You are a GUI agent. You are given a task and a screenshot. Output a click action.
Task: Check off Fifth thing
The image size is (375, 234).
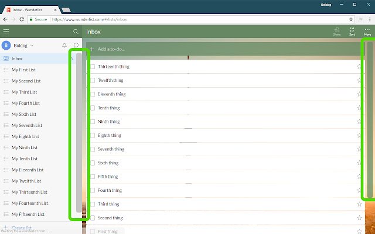click(93, 177)
